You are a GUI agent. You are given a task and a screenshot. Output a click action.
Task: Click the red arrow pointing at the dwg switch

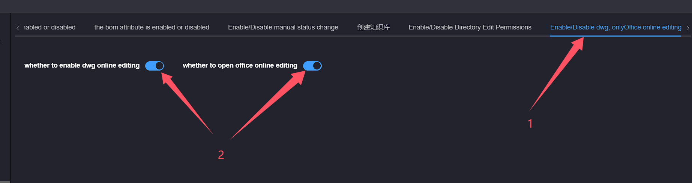(187, 103)
